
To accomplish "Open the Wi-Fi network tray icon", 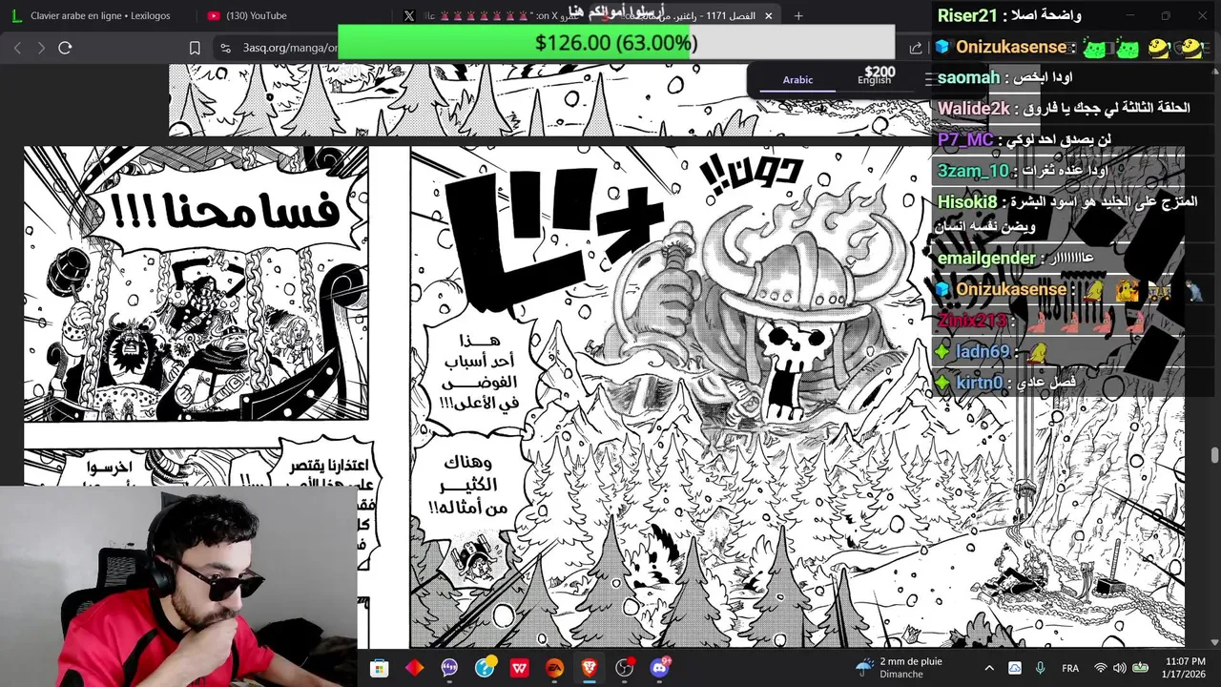I will click(x=1101, y=668).
